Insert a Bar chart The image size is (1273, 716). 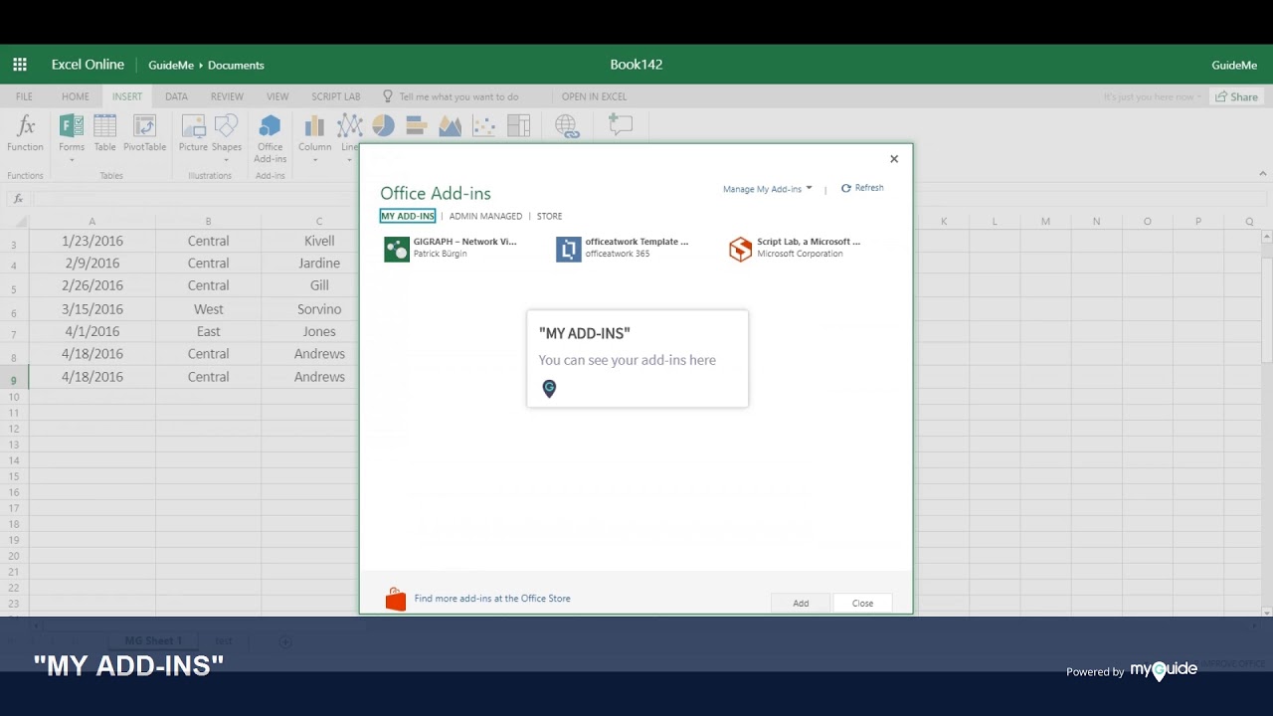pyautogui.click(x=417, y=125)
